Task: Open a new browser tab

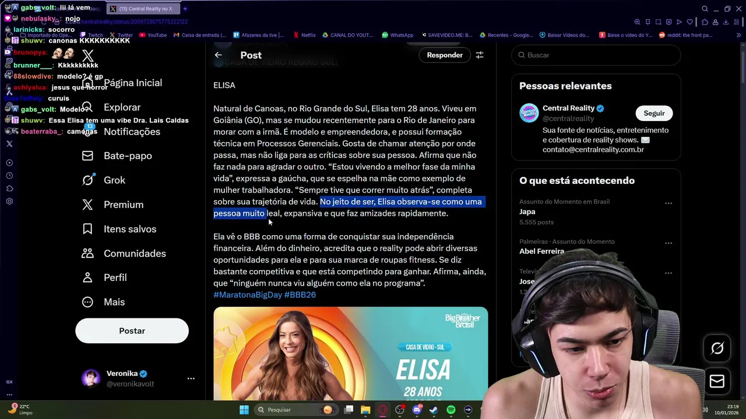Action: tap(185, 9)
